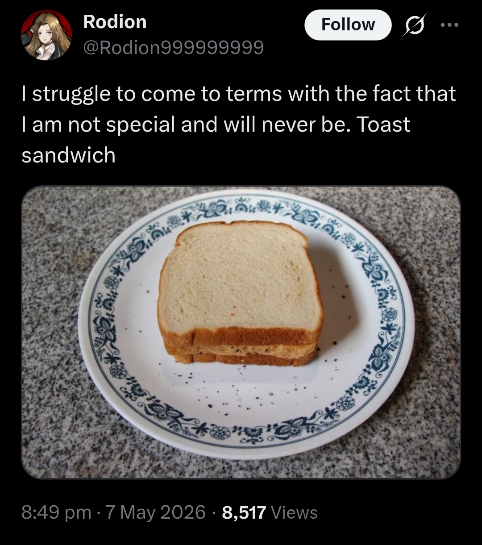482x545 pixels.
Task: Click the Views label
Action: point(294,512)
